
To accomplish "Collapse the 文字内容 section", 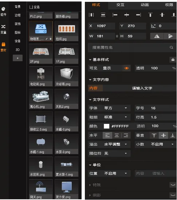I will [90, 80].
